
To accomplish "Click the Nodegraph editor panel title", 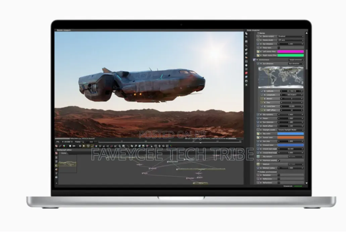I will [x=64, y=150].
